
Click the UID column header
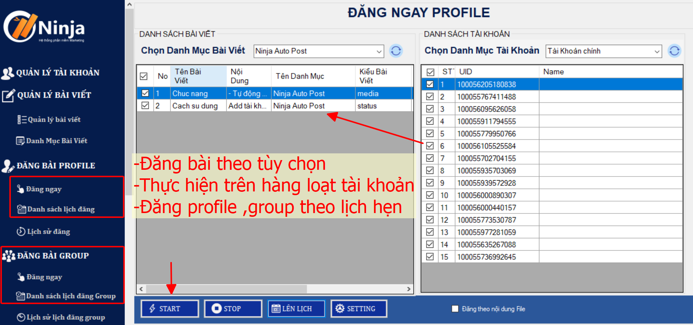(x=497, y=72)
